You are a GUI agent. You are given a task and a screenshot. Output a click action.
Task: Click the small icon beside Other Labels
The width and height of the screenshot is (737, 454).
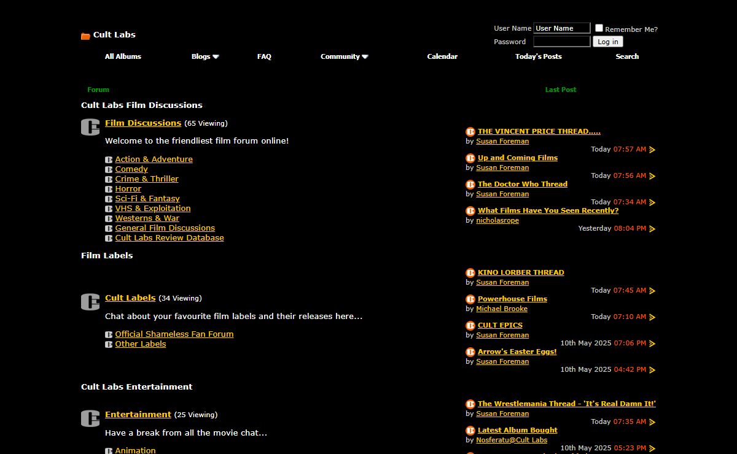(109, 345)
